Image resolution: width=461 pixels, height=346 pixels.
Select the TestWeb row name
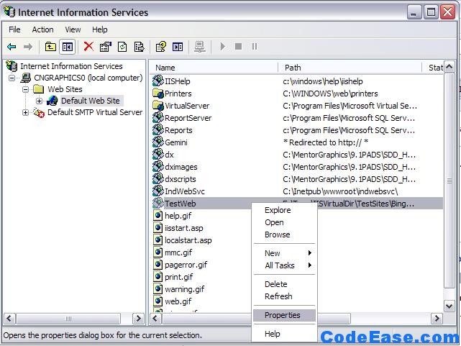coord(181,204)
